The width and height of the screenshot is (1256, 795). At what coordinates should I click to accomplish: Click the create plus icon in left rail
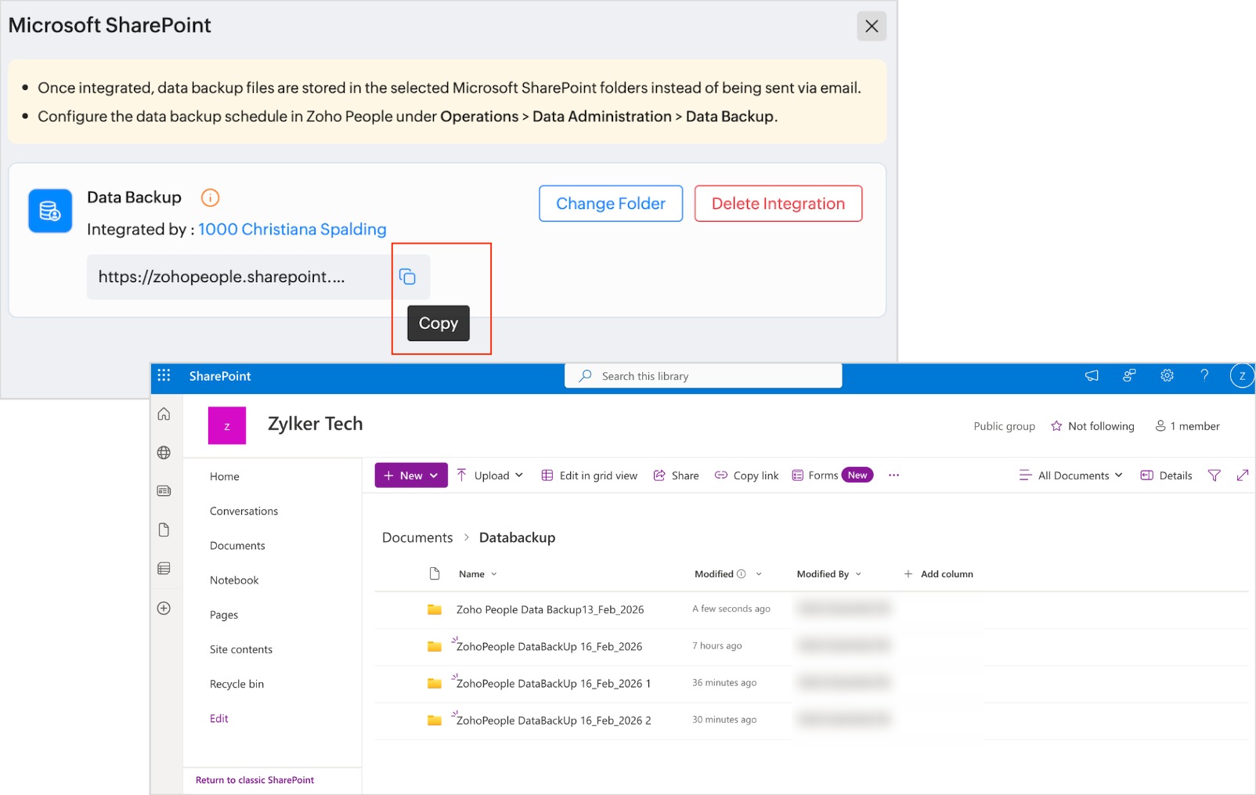click(164, 609)
